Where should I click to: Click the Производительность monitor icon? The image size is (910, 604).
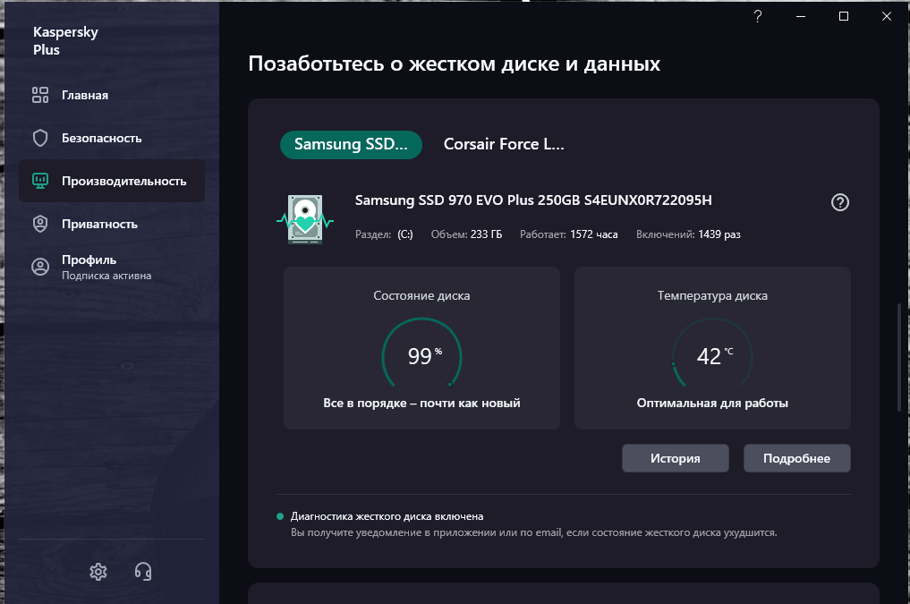40,181
